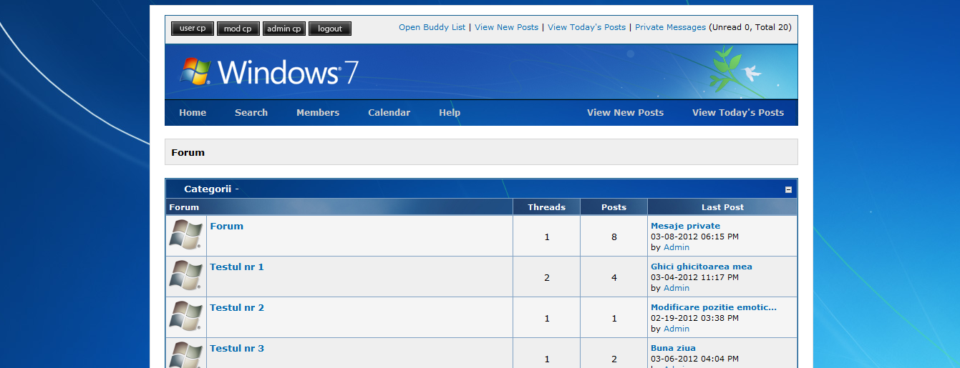Click the Testul nr 2 forum icon
Screen dimensions: 960x368
(x=185, y=317)
